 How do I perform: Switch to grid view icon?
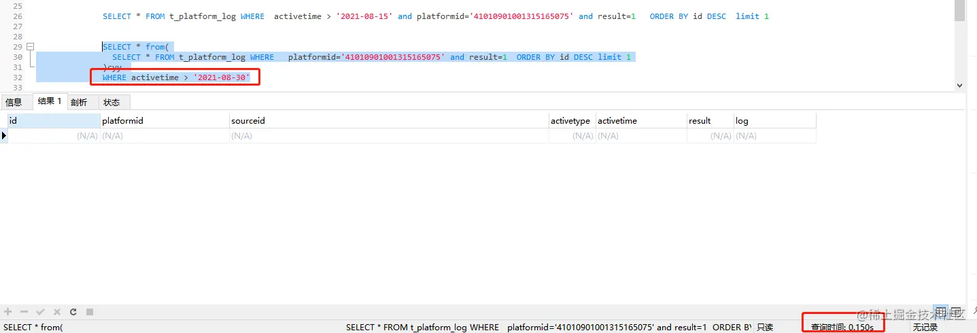click(x=940, y=312)
